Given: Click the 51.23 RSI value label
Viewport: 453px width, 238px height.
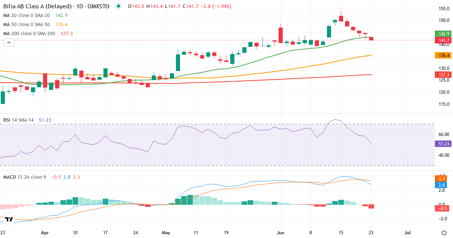Looking at the screenshot, I should (x=444, y=144).
